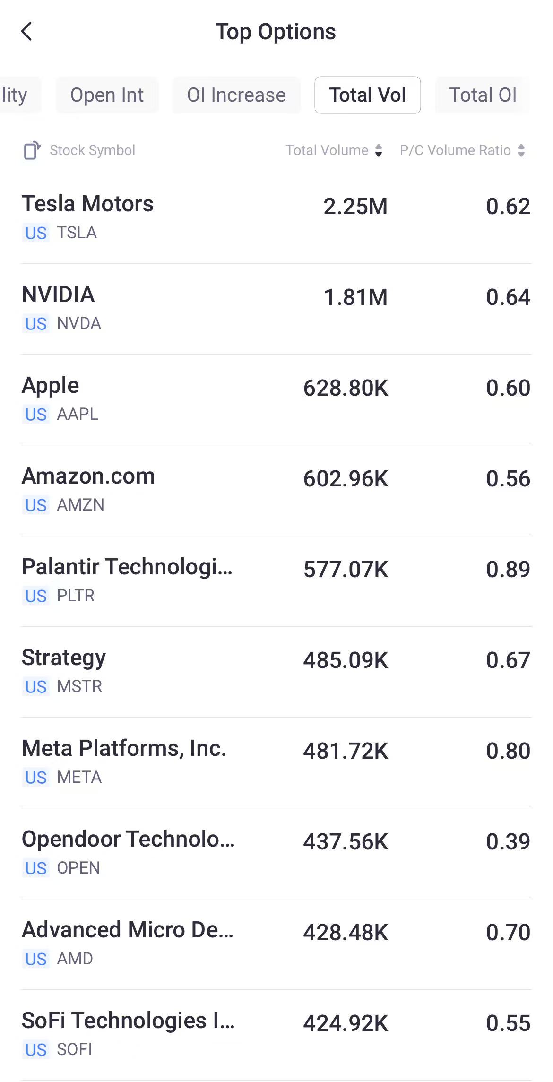Click the Stock Symbol column header

(x=92, y=150)
